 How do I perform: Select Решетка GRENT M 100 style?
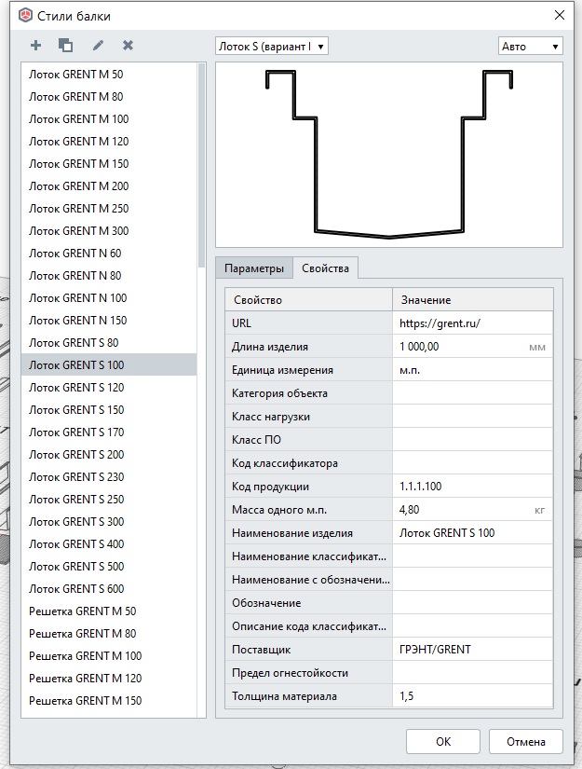click(109, 656)
